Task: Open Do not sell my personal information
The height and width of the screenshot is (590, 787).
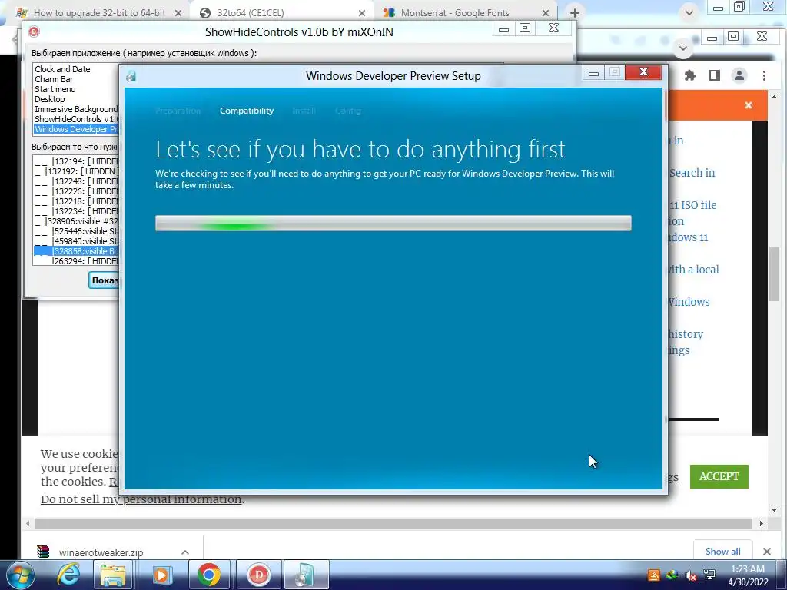Action: (x=141, y=499)
